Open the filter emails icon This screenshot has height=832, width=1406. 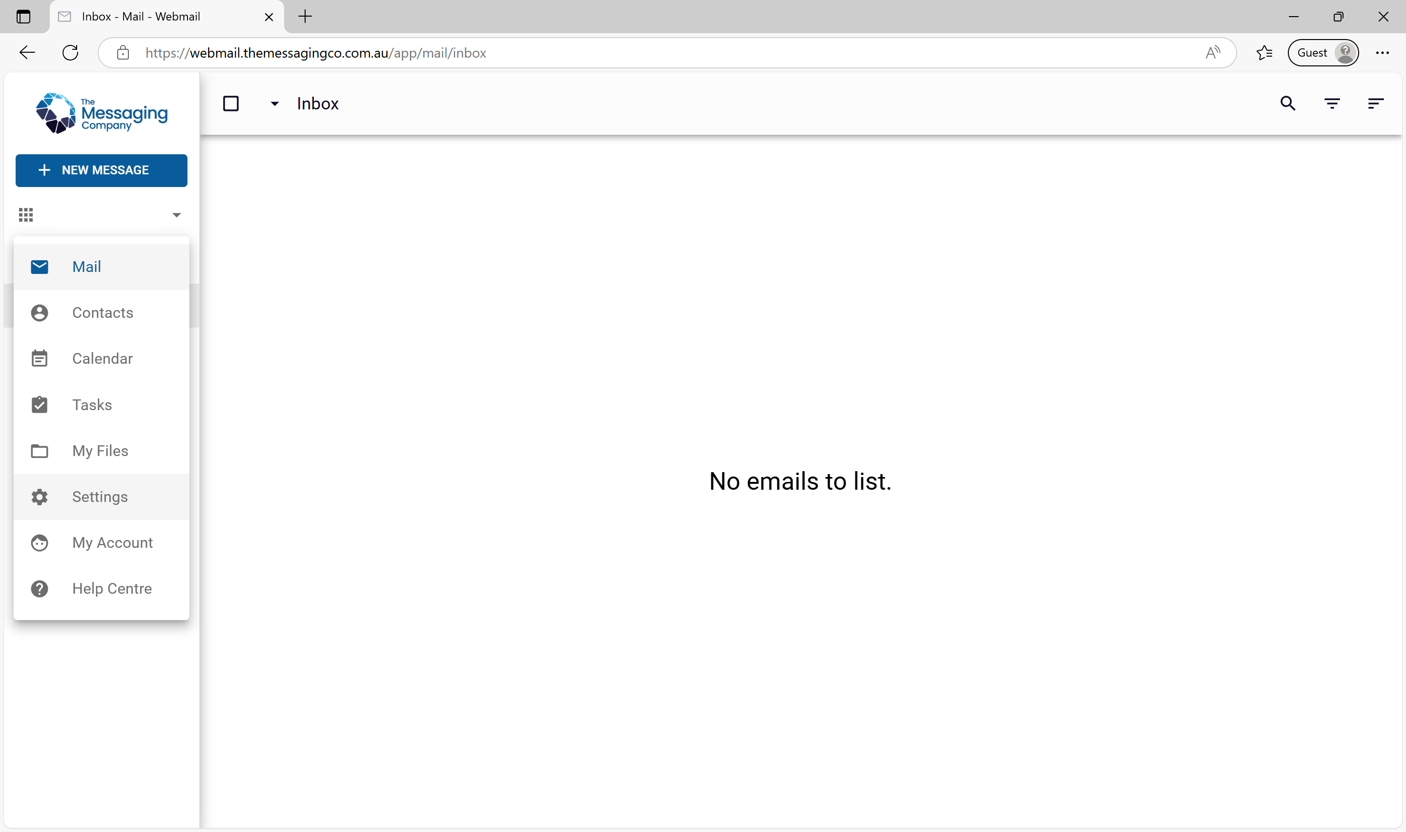[x=1332, y=103]
